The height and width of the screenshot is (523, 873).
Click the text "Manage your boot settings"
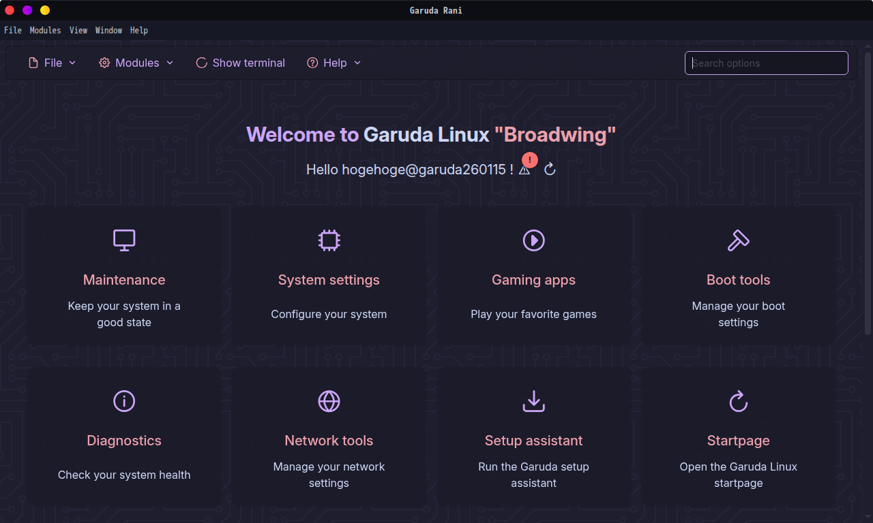click(x=739, y=314)
